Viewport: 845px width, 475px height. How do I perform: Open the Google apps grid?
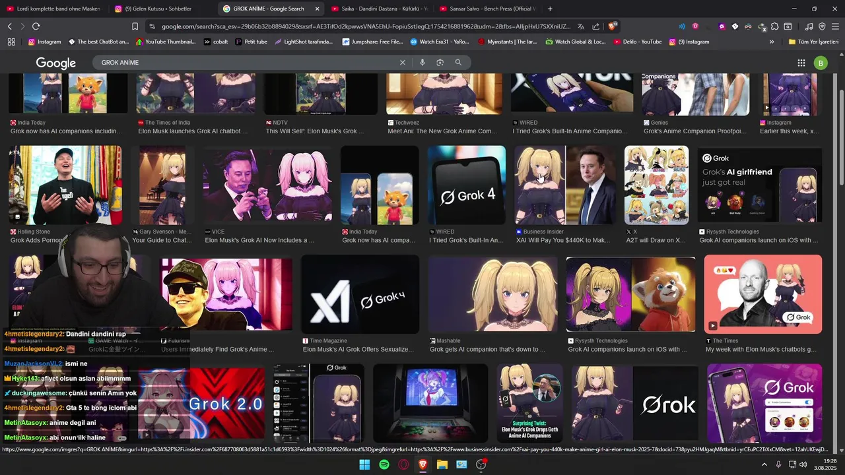tap(801, 63)
